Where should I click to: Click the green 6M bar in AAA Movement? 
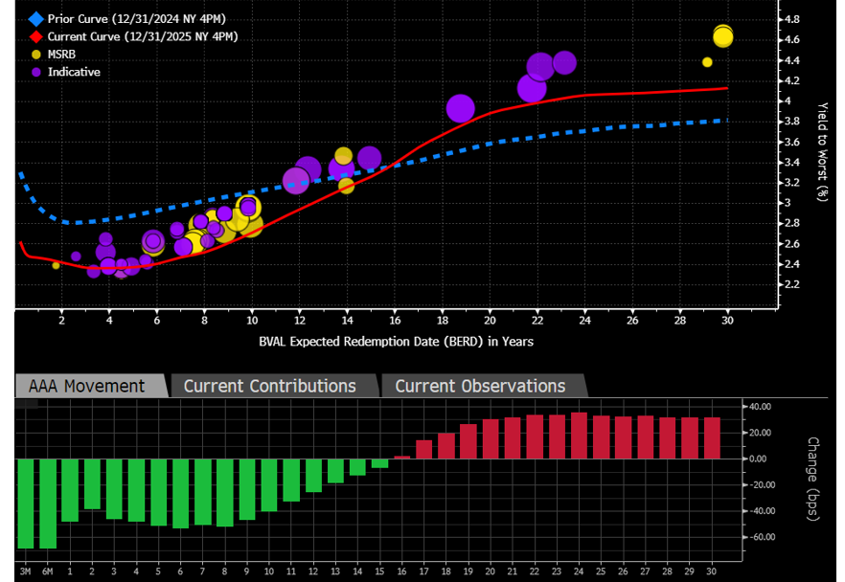pyautogui.click(x=48, y=504)
